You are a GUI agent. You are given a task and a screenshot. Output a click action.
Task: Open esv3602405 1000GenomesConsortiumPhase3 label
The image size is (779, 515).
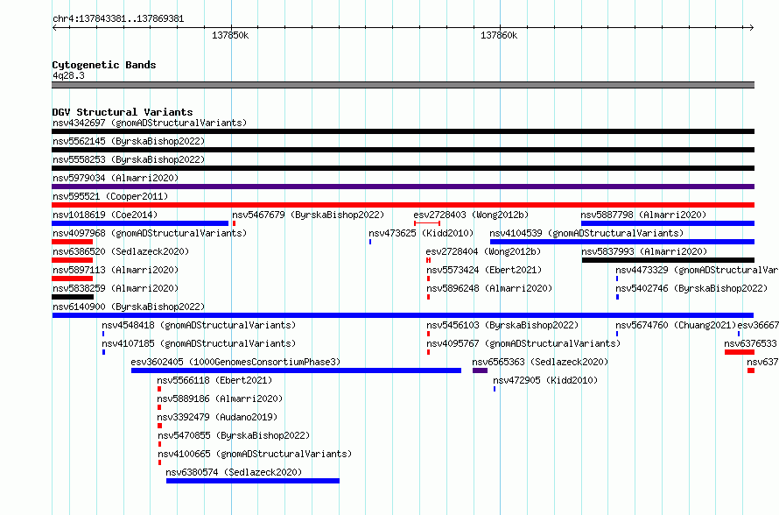click(x=235, y=362)
